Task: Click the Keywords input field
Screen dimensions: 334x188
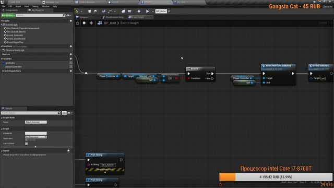Action: point(36,134)
